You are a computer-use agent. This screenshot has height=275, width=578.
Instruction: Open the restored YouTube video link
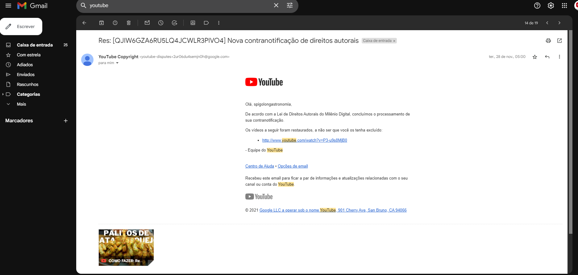305,140
